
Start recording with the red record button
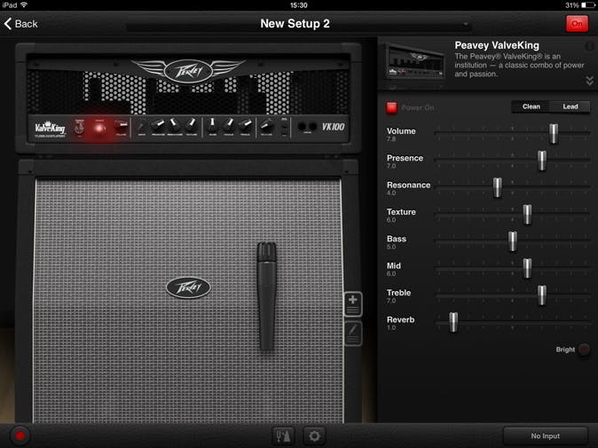pos(20,436)
